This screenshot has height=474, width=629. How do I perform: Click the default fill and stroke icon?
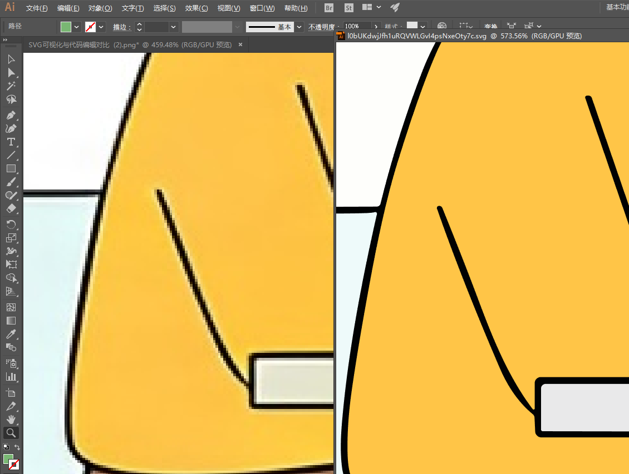6,447
